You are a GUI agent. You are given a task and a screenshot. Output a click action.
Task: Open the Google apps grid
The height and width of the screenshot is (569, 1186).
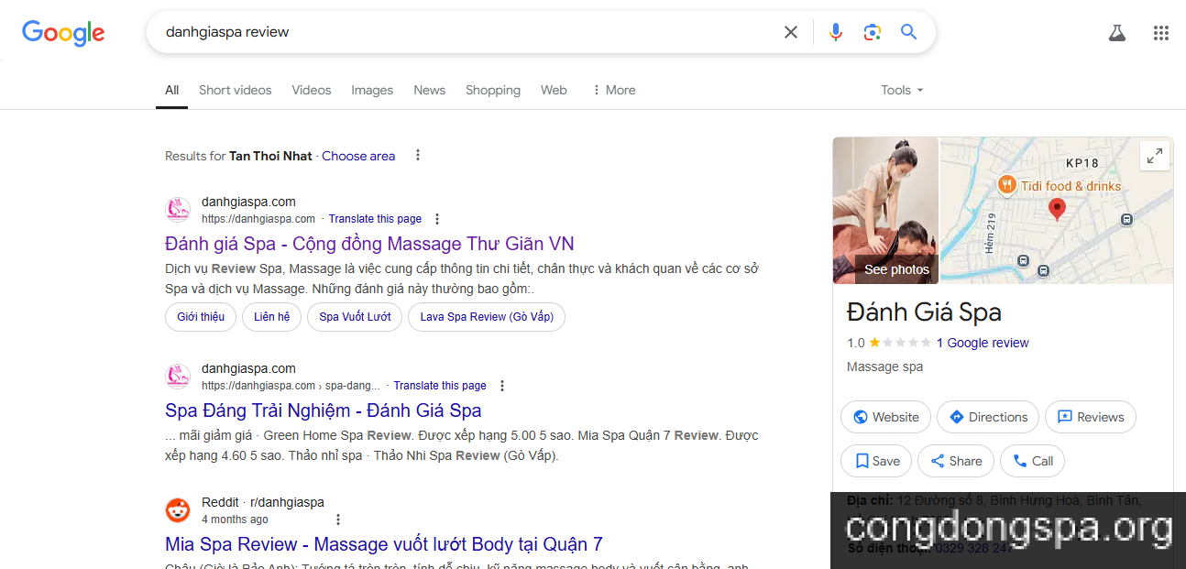(1160, 32)
